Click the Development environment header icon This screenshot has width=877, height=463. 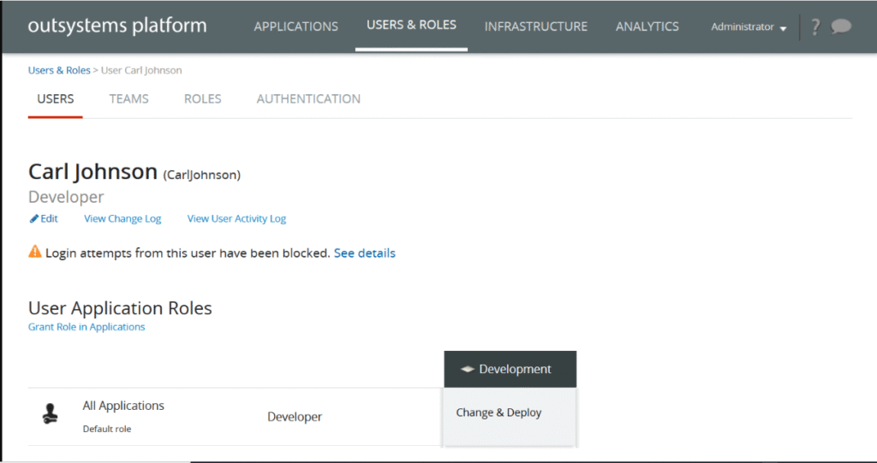[467, 370]
